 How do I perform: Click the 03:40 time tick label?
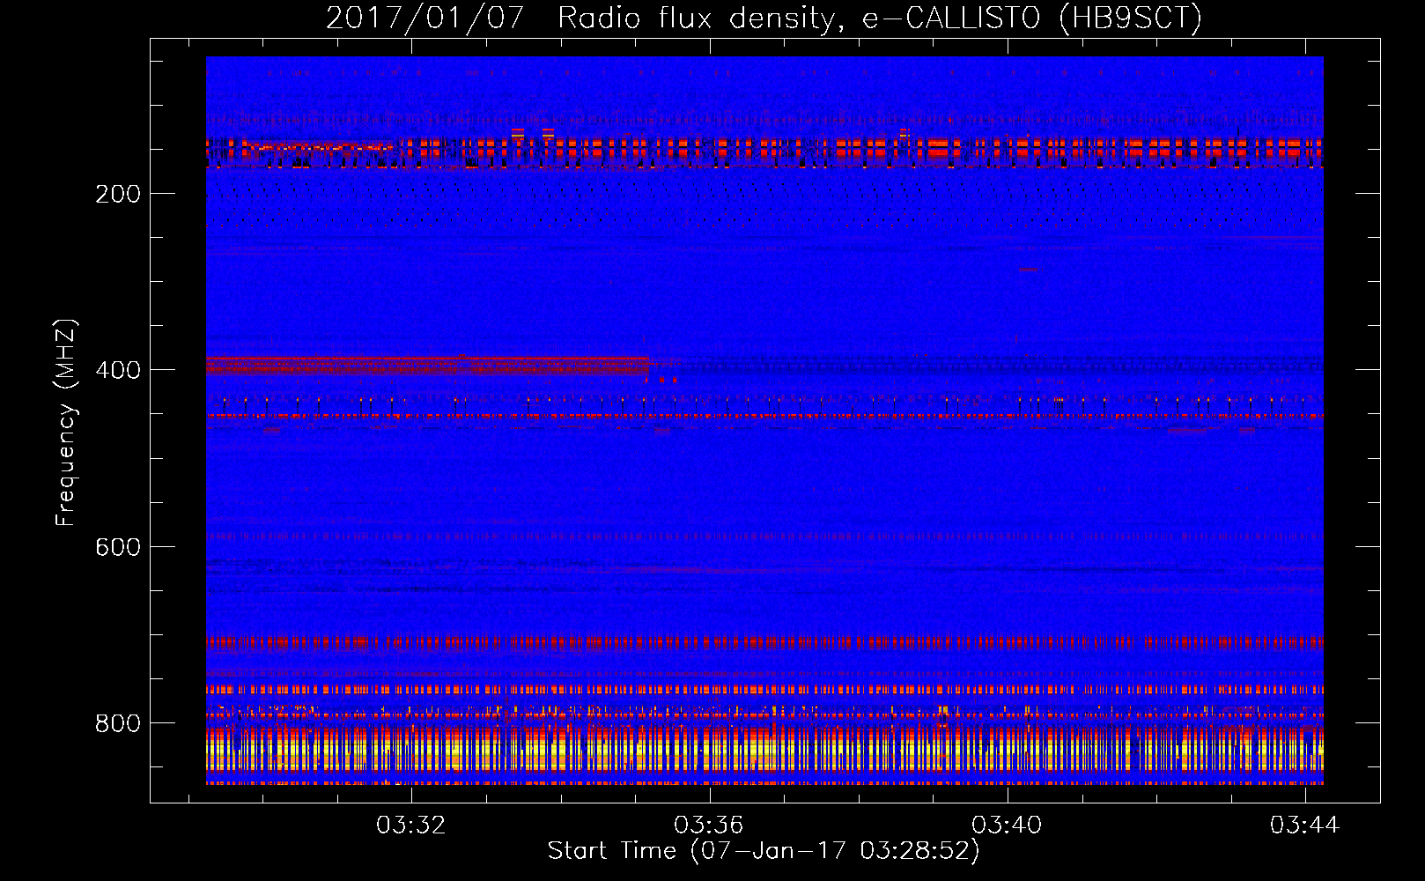pos(1007,825)
